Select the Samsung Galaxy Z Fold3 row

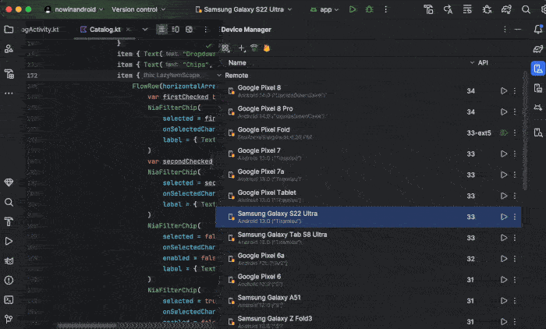click(x=368, y=321)
